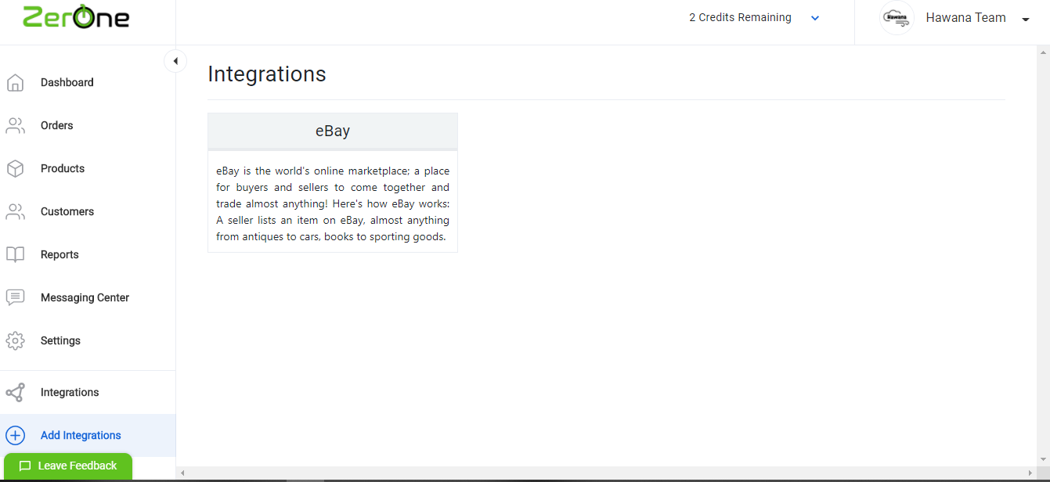The height and width of the screenshot is (482, 1050).
Task: Click the vertical scrollbar down arrow
Action: (x=1042, y=459)
